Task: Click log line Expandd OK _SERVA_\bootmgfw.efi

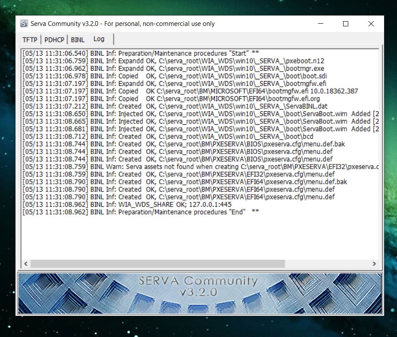Action: 175,84
